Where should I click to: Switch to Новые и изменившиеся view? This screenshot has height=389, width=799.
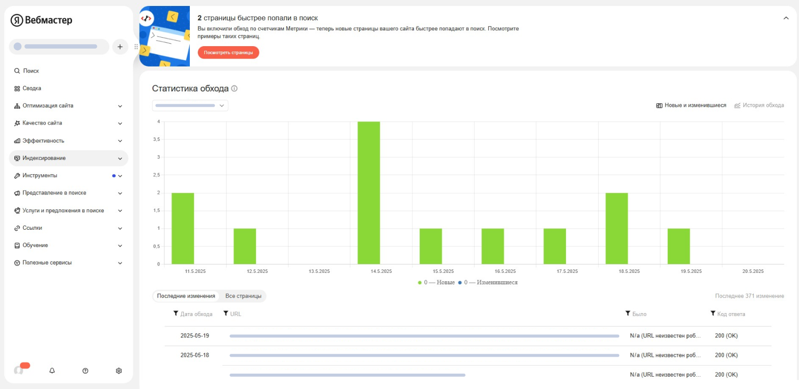691,105
